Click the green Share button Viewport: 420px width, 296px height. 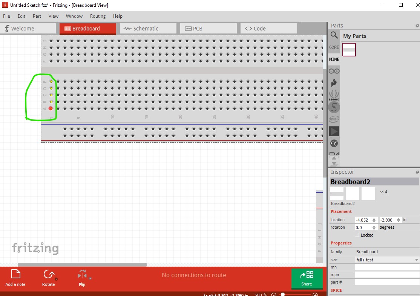point(307,279)
